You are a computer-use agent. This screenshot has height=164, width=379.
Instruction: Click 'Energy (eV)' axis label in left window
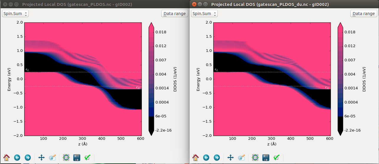(9, 79)
